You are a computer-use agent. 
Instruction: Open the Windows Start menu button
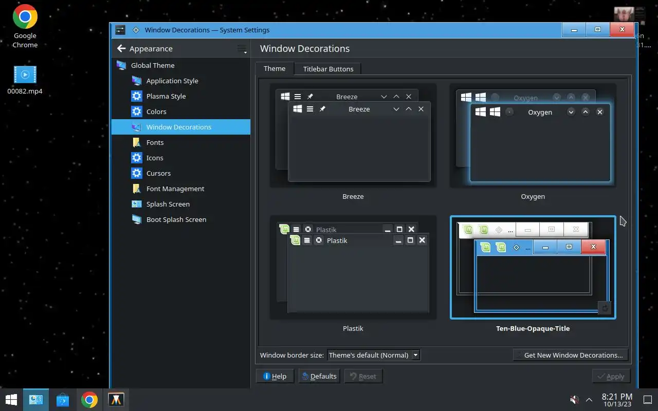pos(11,400)
